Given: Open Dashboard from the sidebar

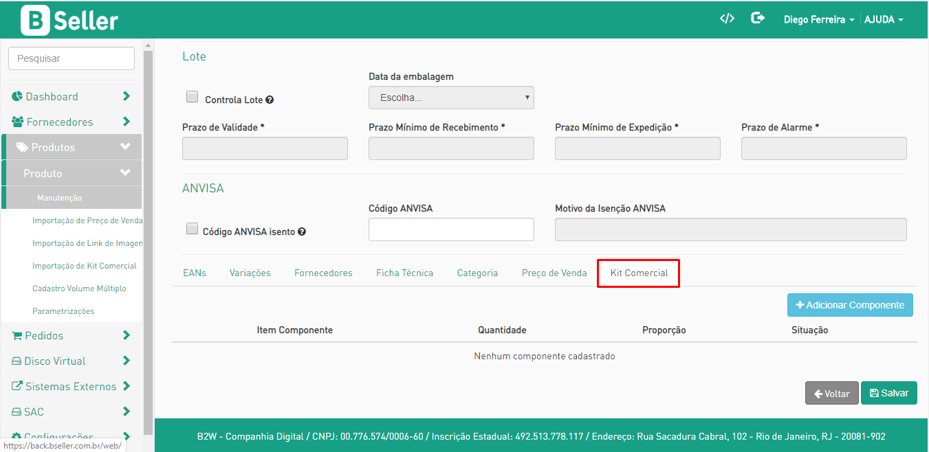Looking at the screenshot, I should [x=52, y=97].
